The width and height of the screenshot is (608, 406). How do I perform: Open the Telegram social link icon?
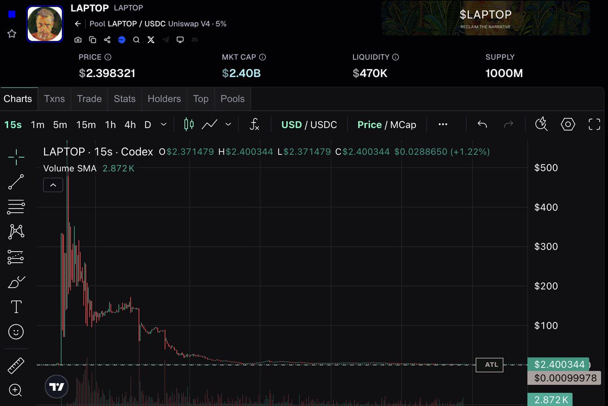(x=165, y=39)
